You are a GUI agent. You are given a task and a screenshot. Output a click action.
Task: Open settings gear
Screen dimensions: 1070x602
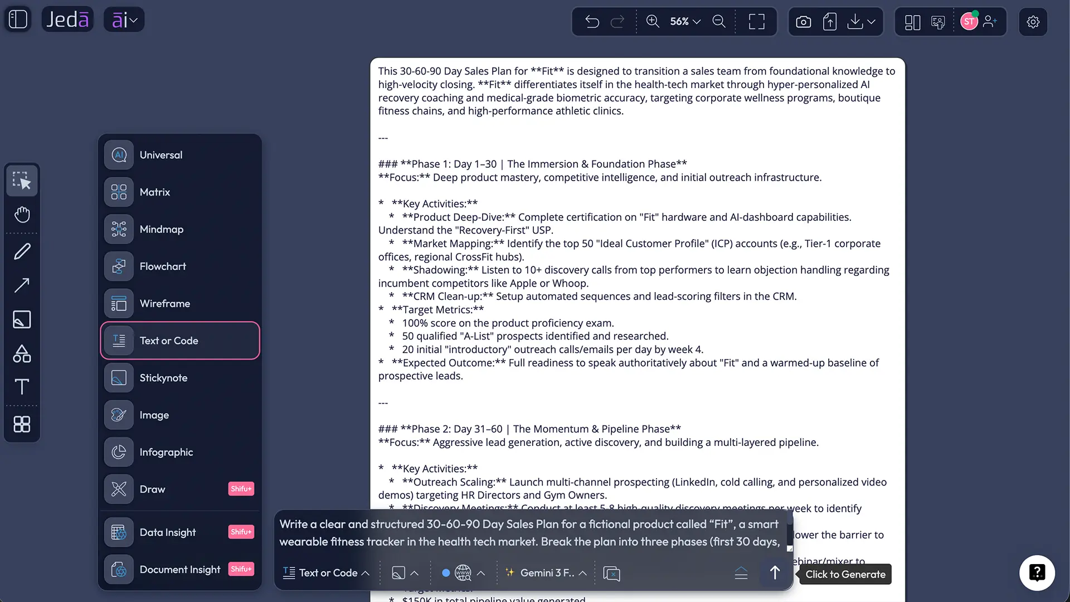(1033, 22)
